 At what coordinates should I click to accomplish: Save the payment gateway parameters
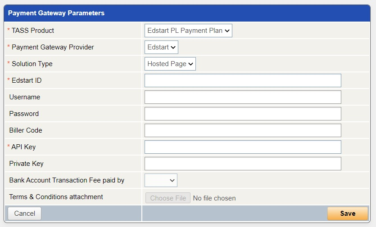tap(348, 214)
